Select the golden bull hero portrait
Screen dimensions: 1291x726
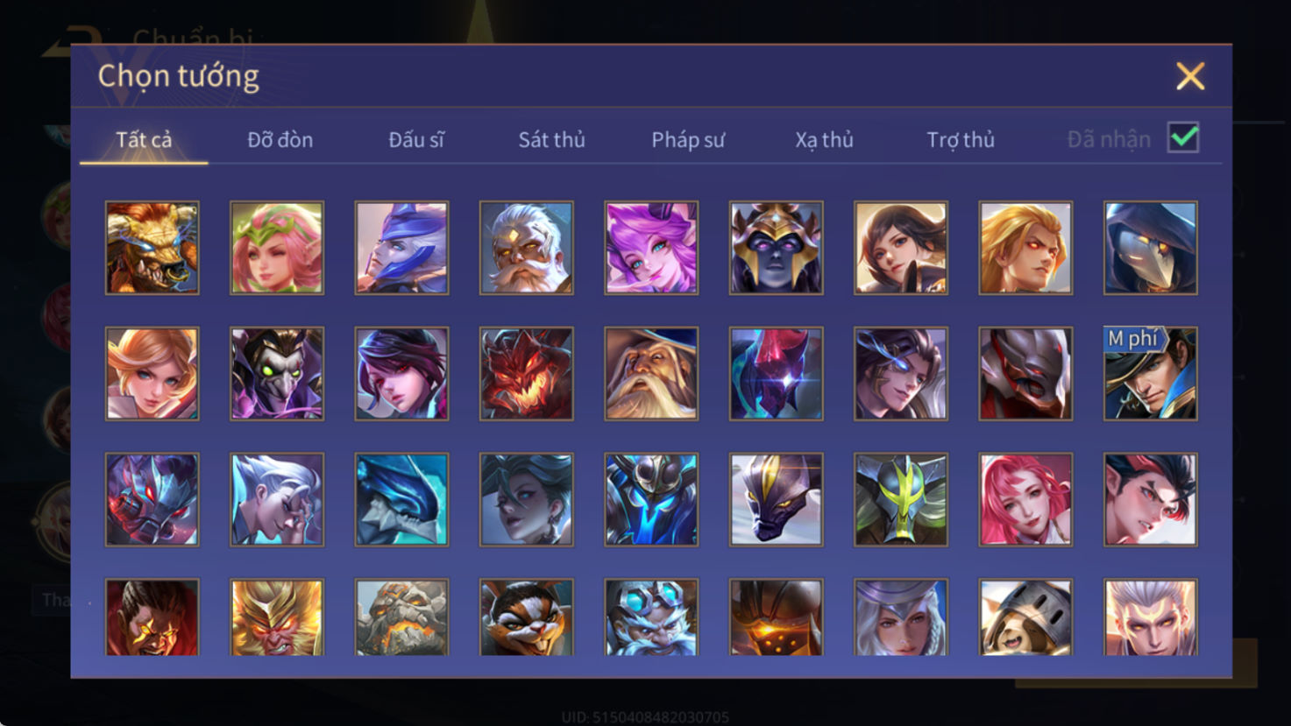coord(153,248)
